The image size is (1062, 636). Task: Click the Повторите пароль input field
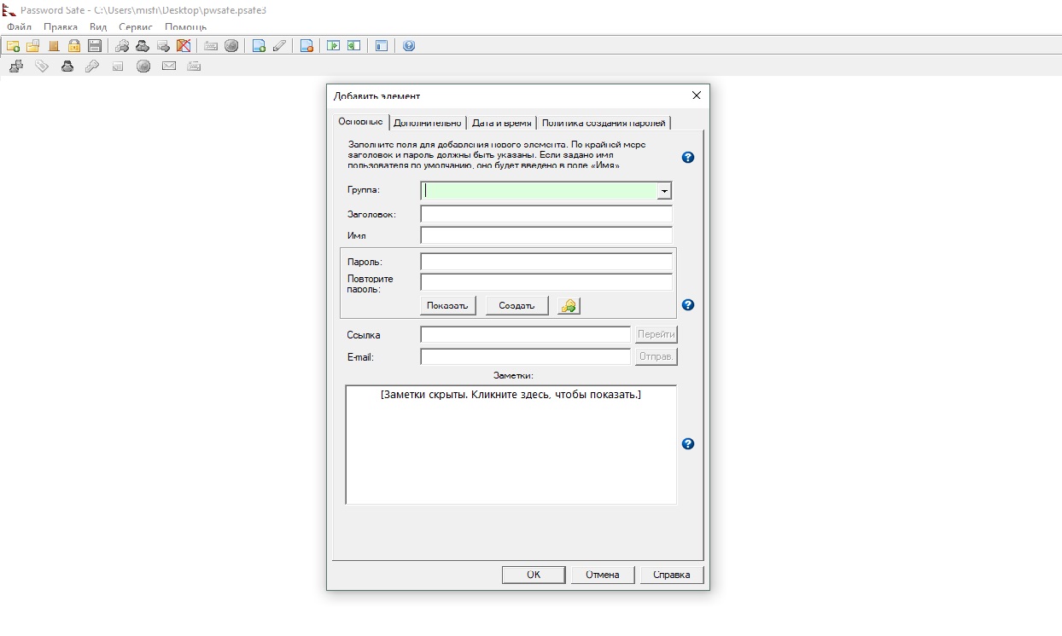click(546, 282)
